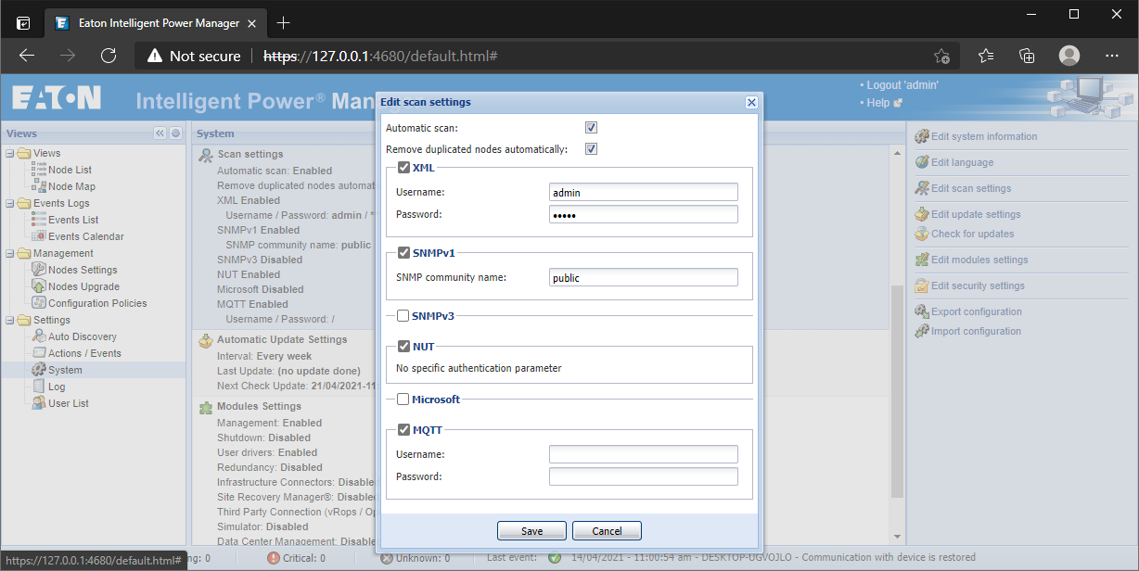1139x571 pixels.
Task: Click the Eaton Intelligent Power Manager tab
Action: pos(155,22)
